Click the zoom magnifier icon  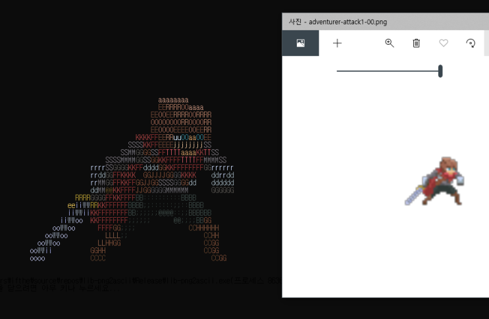[389, 43]
